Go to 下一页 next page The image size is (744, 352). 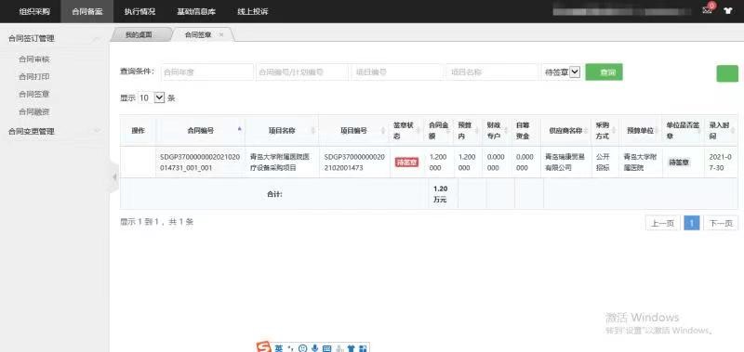(721, 223)
